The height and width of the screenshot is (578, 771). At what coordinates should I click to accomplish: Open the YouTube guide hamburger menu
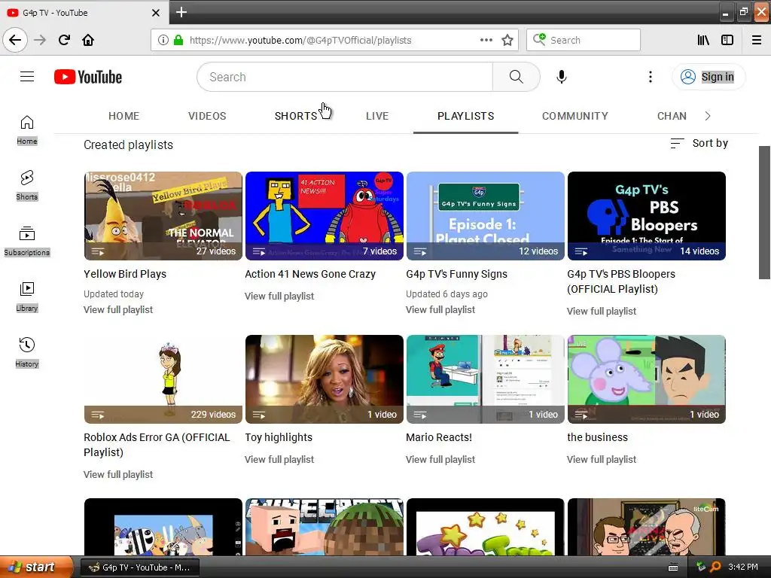point(27,77)
